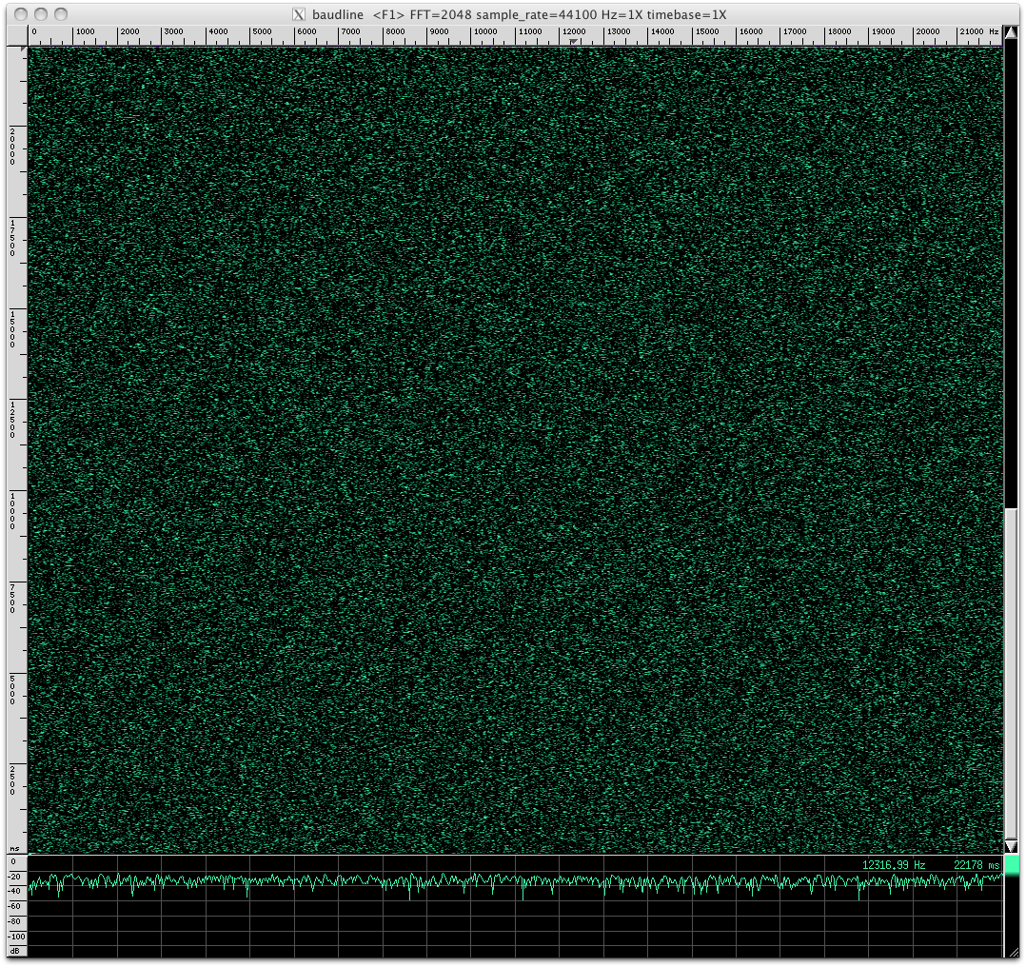The image size is (1026, 967).
Task: Click the scrollbar down arrow
Action: coord(1012,846)
